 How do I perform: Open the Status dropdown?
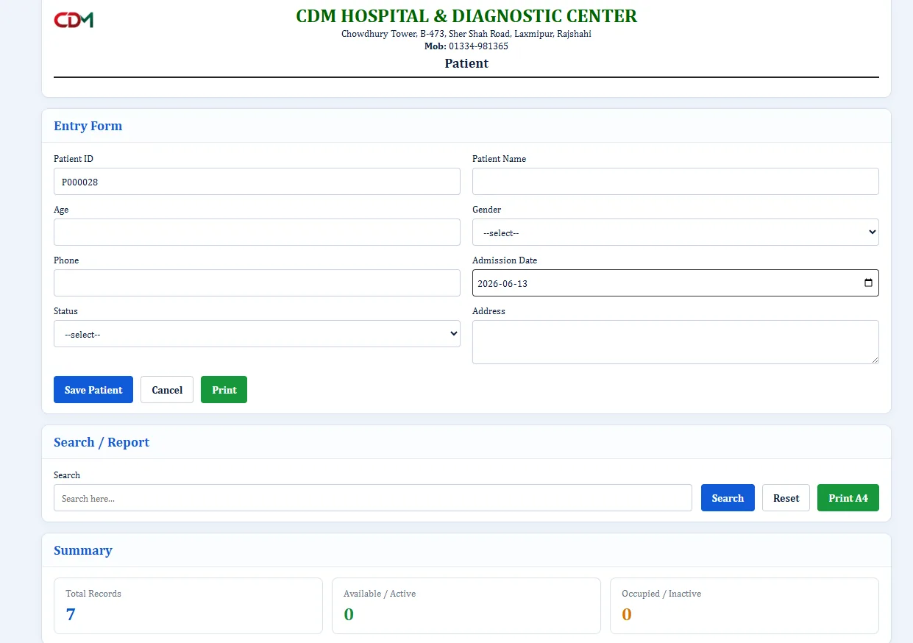[257, 334]
